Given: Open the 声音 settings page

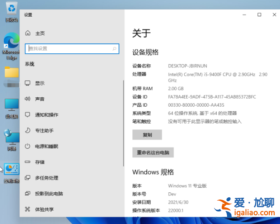Looking at the screenshot, I should click(40, 99).
